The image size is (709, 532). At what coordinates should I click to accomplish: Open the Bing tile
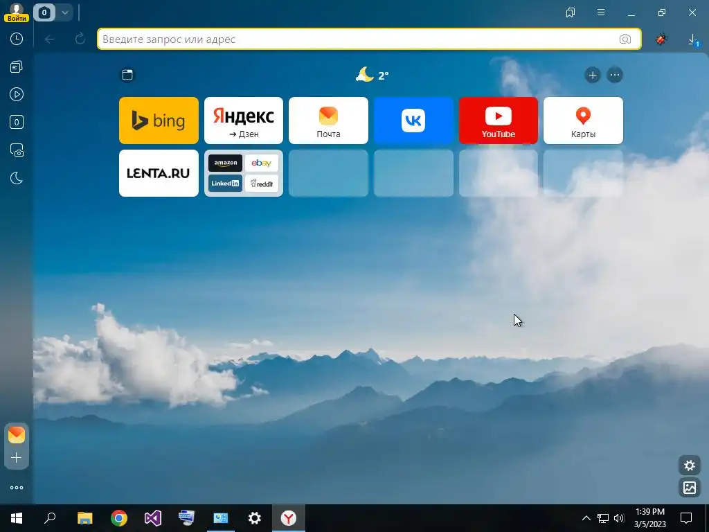[x=159, y=121]
